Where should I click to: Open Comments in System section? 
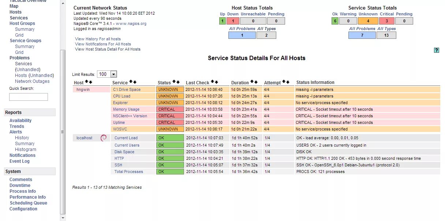pos(21,180)
